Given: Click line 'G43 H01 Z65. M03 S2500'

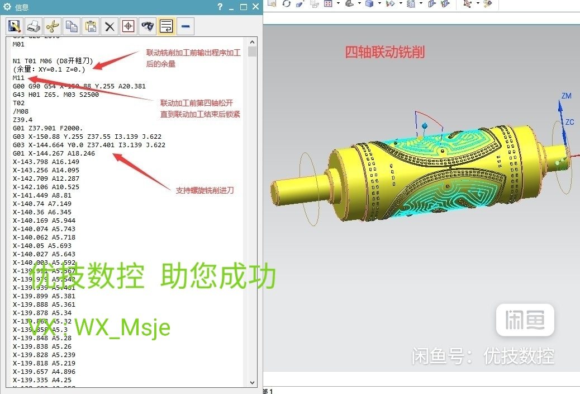Looking at the screenshot, I should tap(56, 95).
